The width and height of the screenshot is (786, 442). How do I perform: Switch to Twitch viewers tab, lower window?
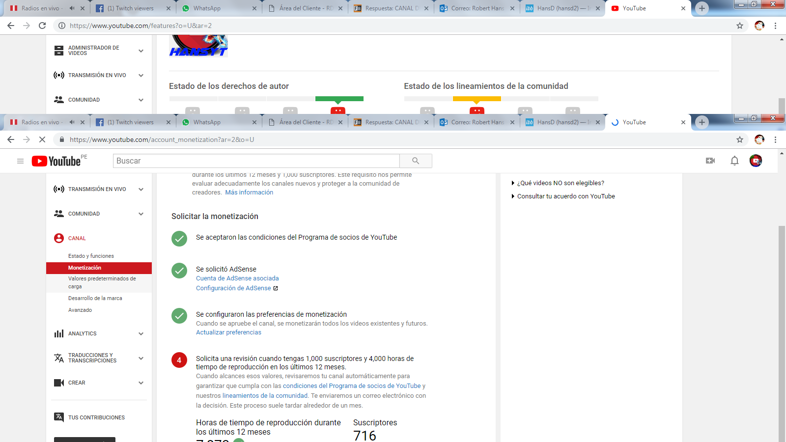click(133, 122)
